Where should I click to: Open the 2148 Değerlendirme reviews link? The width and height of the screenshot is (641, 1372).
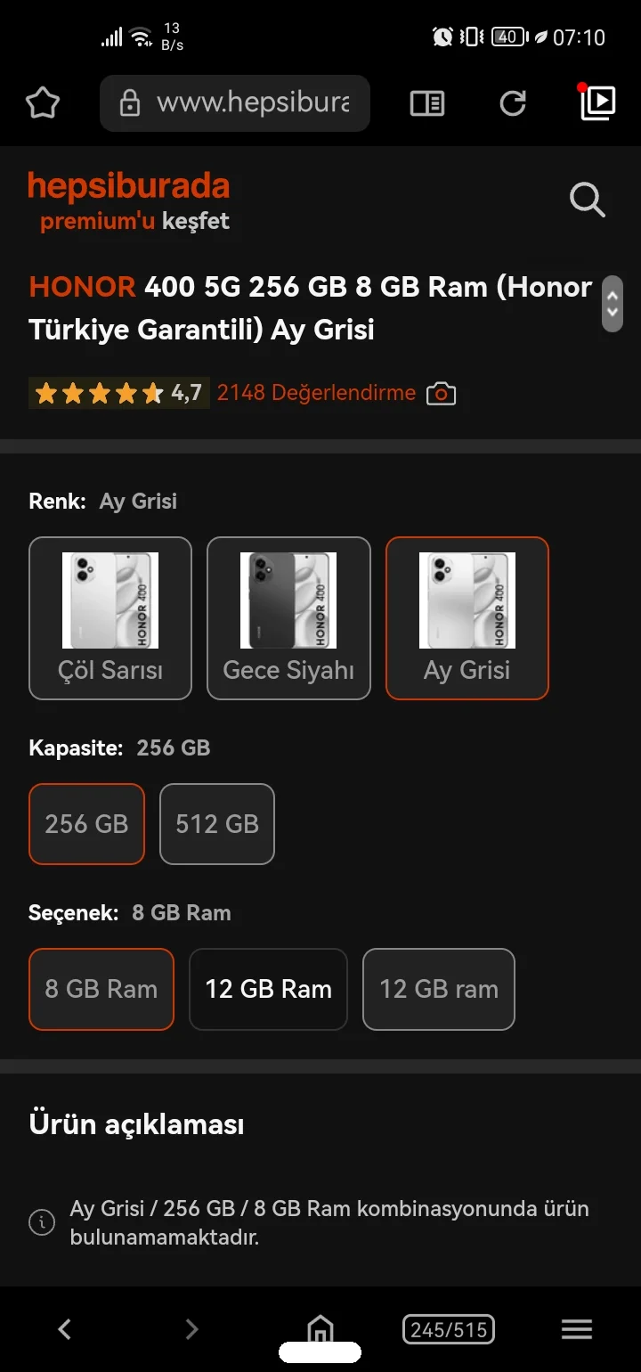point(316,393)
